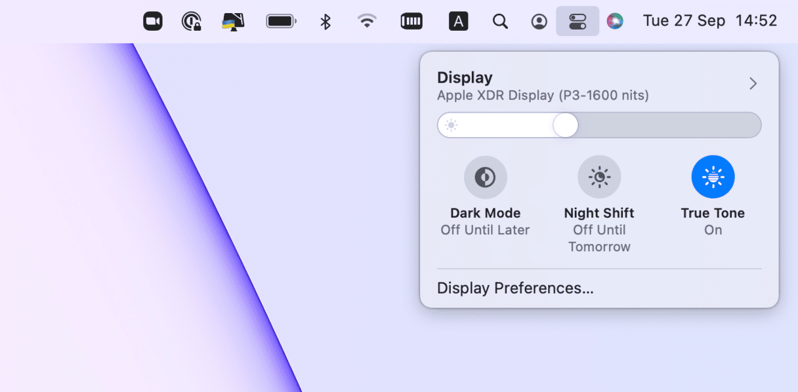This screenshot has height=392, width=798.
Task: Toggle Dark Mode on
Action: pyautogui.click(x=486, y=177)
